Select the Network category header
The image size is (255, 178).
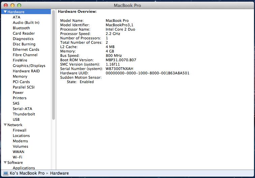pyautogui.click(x=15, y=125)
